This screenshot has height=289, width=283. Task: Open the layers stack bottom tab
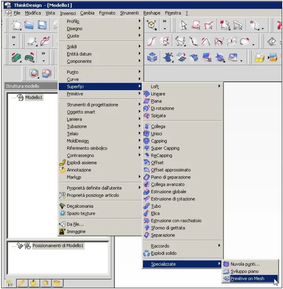point(57,283)
